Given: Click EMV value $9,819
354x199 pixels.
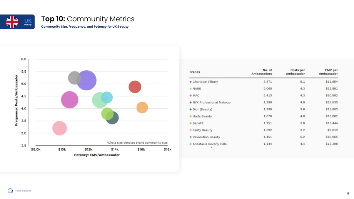Looking at the screenshot, I should coord(332,130).
